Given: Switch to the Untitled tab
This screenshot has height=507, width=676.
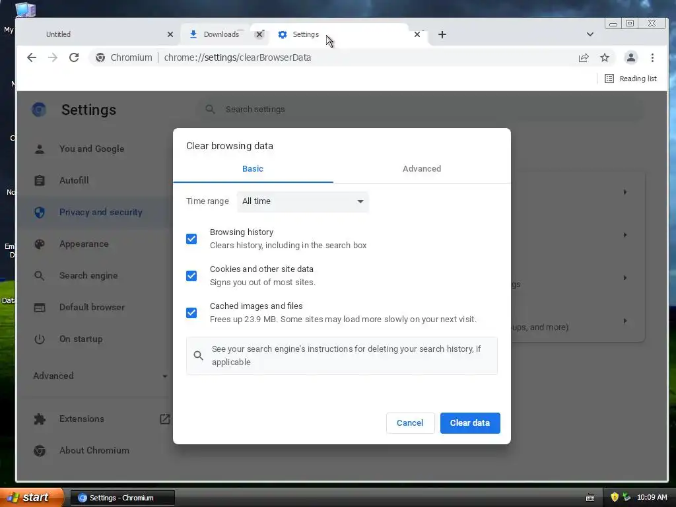Looking at the screenshot, I should tap(98, 34).
